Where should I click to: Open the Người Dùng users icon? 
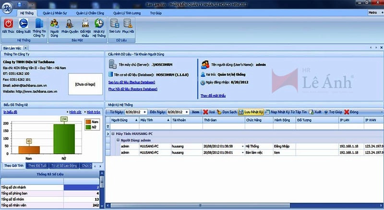click(x=54, y=23)
